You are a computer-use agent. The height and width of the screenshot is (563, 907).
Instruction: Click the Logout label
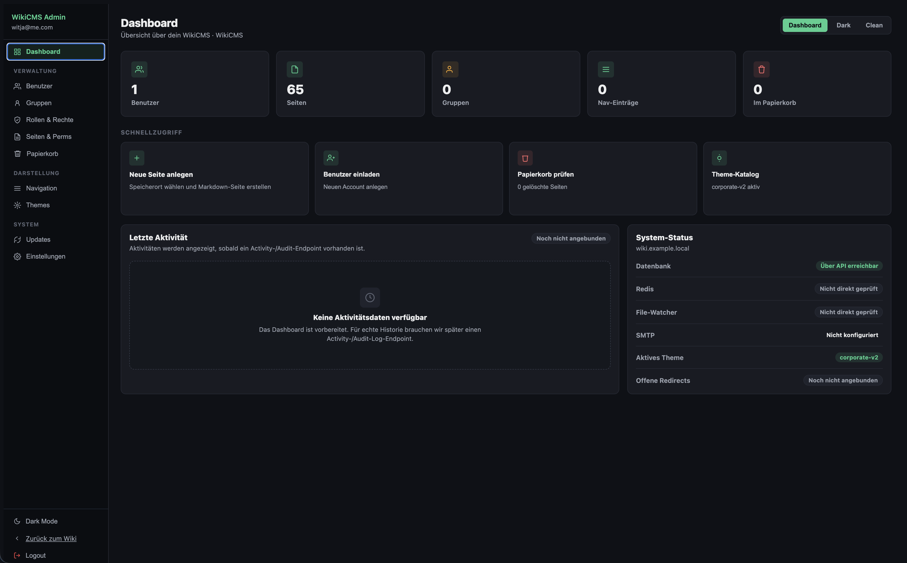pyautogui.click(x=36, y=555)
